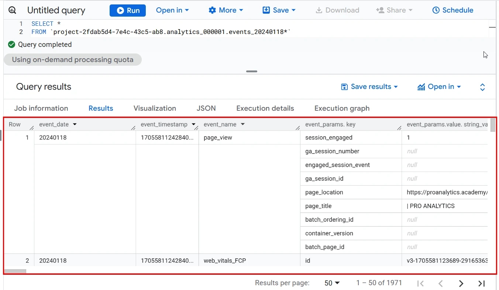Open results in another tool dropdown
The height and width of the screenshot is (290, 499).
(x=439, y=87)
